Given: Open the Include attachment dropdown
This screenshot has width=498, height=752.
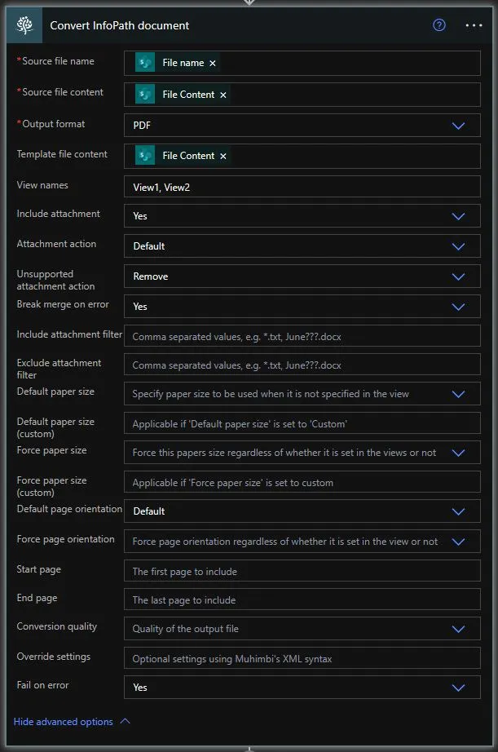Looking at the screenshot, I should [x=458, y=216].
